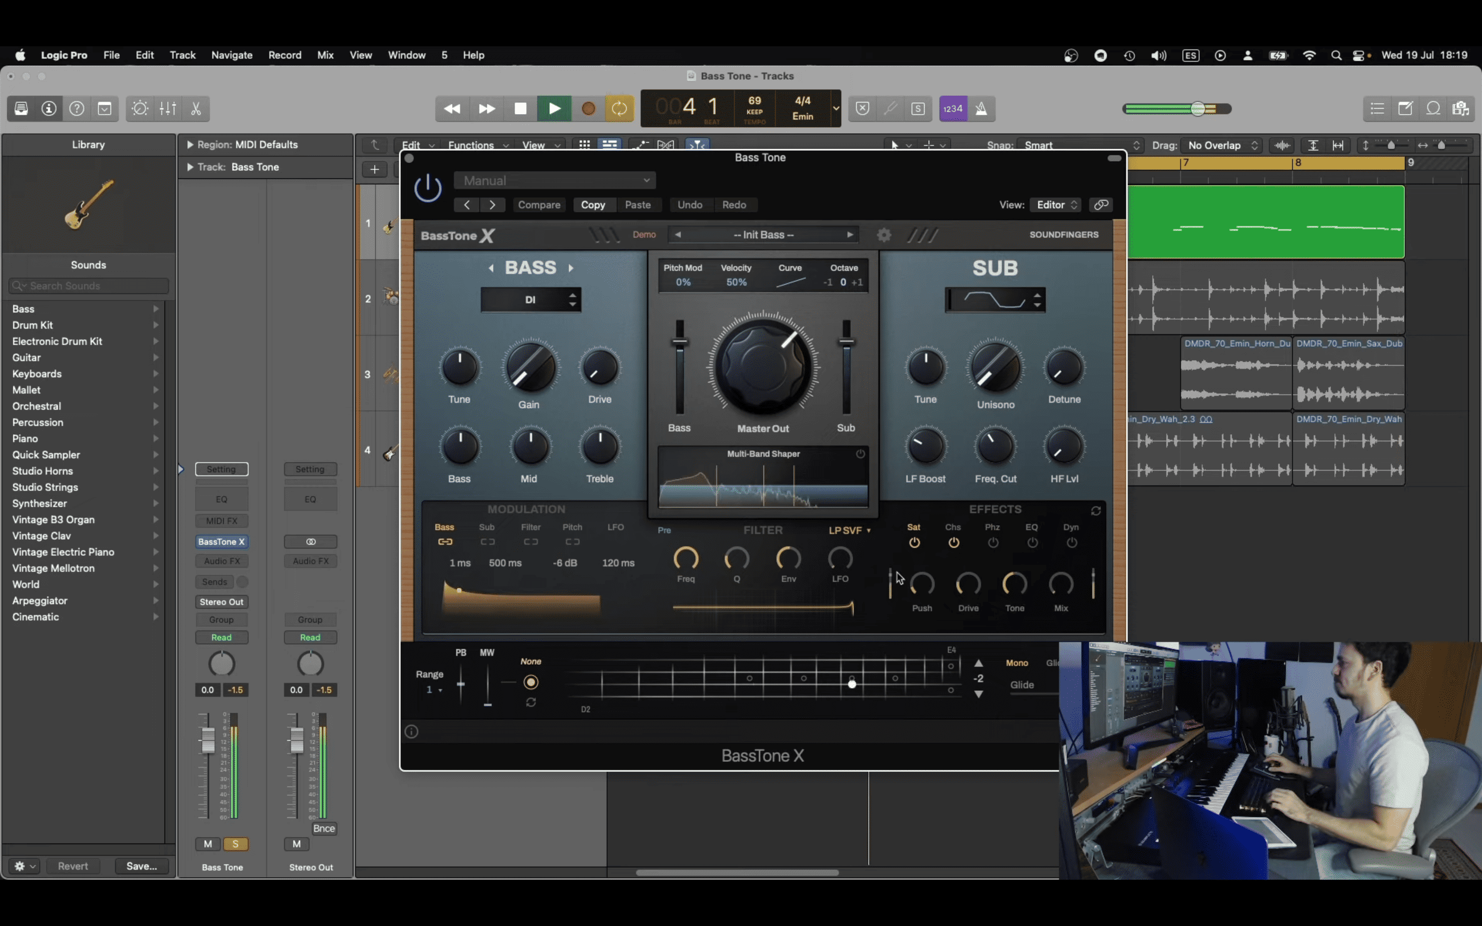Click the Count-in 1234 button
This screenshot has width=1482, height=926.
click(x=953, y=109)
